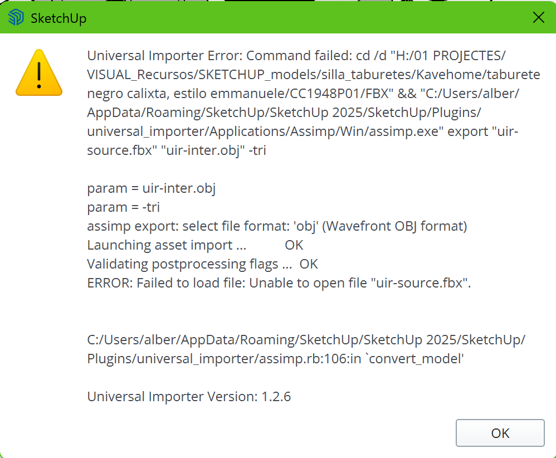556x458 pixels.
Task: Click the assimp.rb:106 convert_model line
Action: (x=276, y=359)
